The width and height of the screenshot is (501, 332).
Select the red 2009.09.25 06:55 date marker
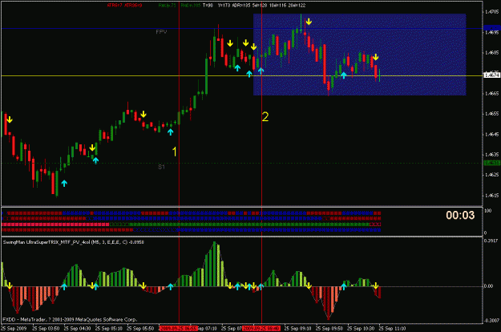click(179, 328)
